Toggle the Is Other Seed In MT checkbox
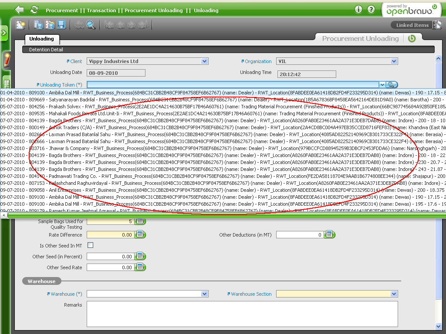This screenshot has width=446, height=334. pos(91,245)
